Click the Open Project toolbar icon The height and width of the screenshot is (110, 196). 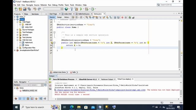(25, 9)
